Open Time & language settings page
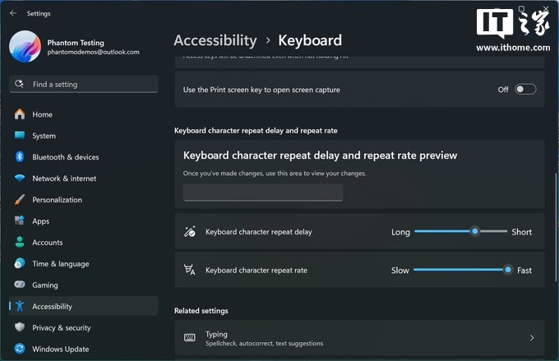Viewport: 559px width, 361px height. pyautogui.click(x=60, y=264)
